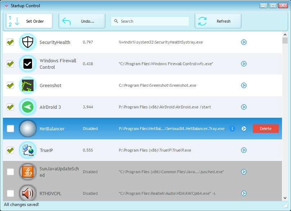This screenshot has width=291, height=211.
Task: Click the TrueIP 0.555 value
Action: tap(88, 150)
